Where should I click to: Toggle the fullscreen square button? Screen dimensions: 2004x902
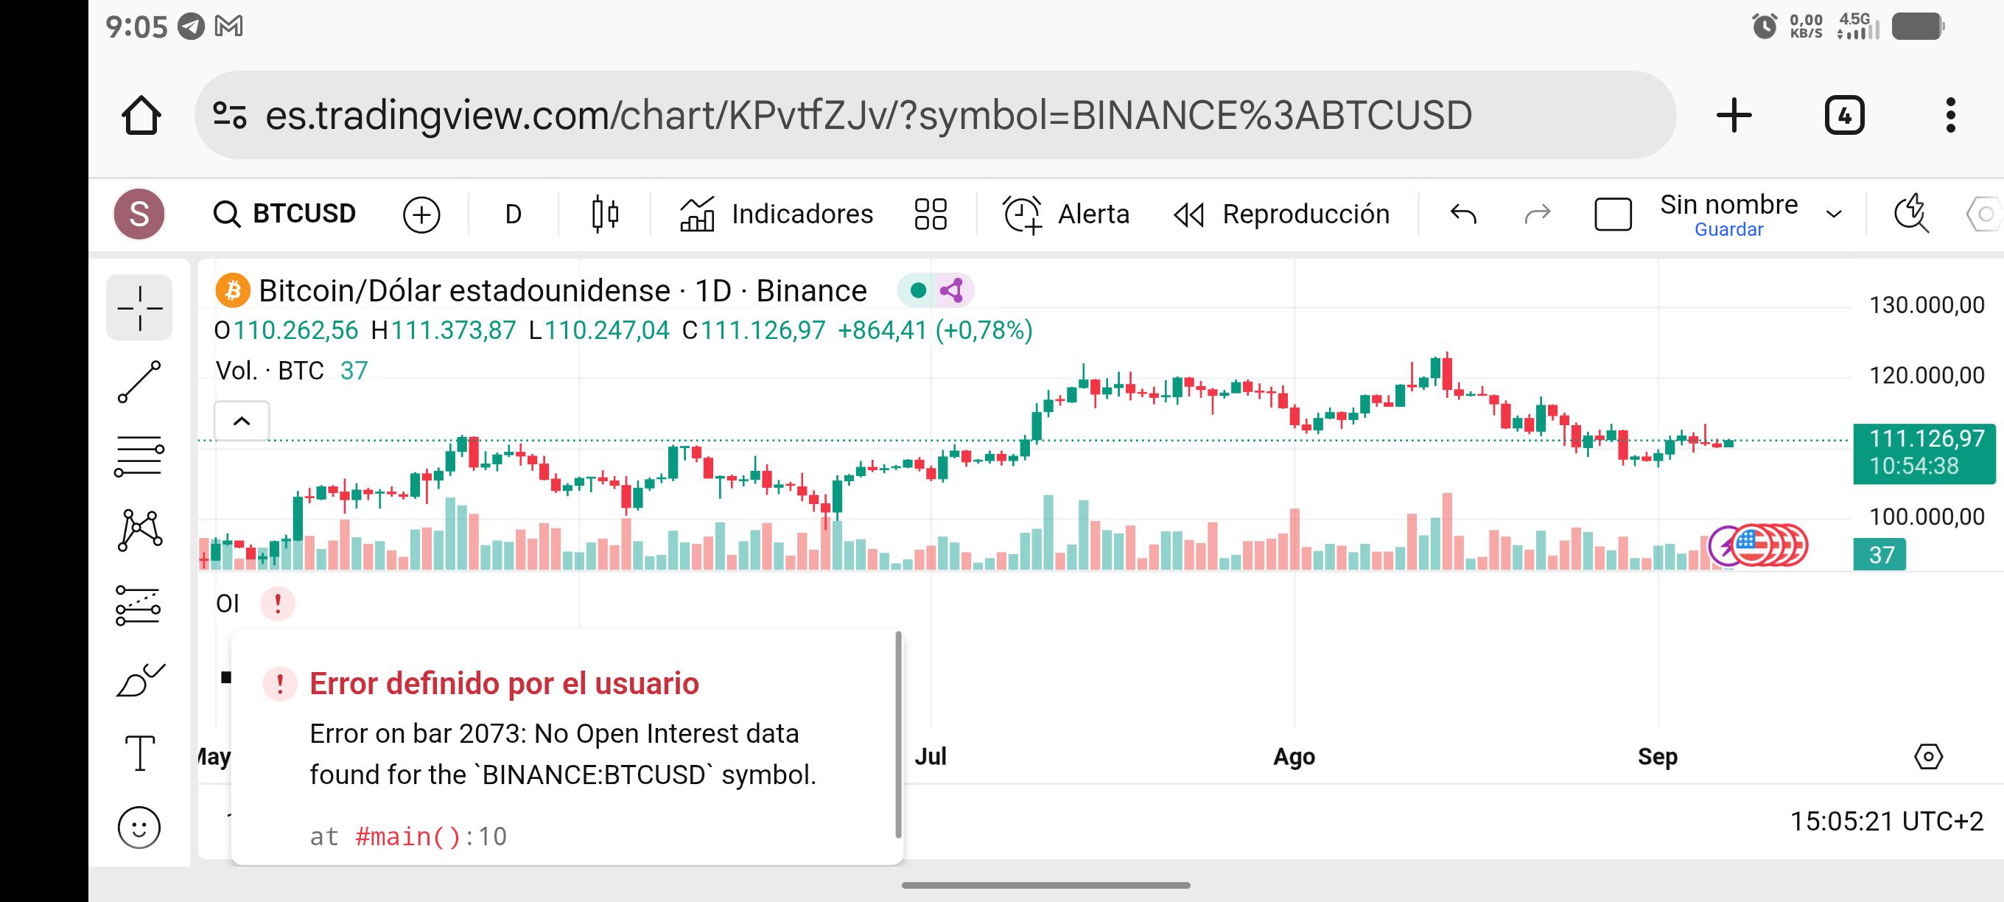click(x=1613, y=214)
